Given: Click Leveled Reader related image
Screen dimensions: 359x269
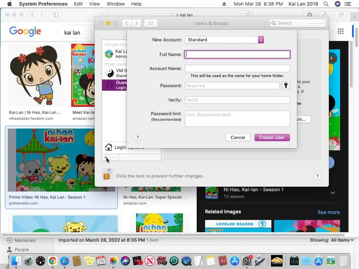Looking at the screenshot, I should click(238, 226).
